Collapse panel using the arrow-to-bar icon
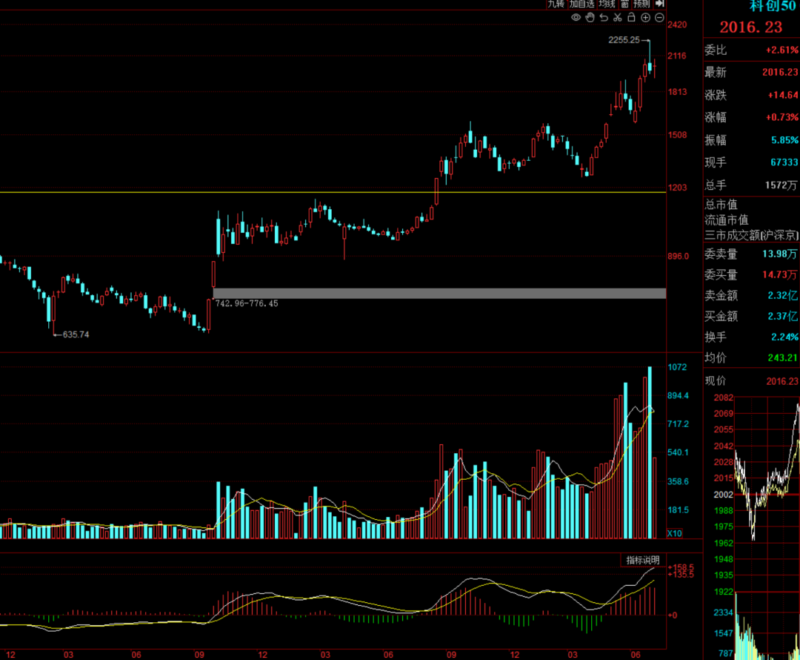The image size is (800, 660). 660,4
